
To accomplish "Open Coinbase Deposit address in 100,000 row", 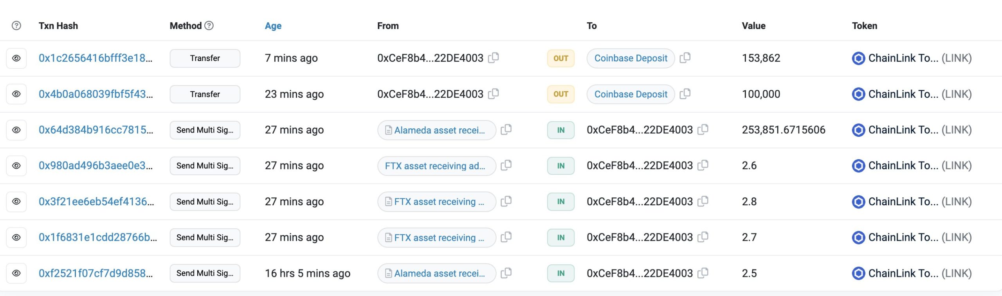I will pyautogui.click(x=631, y=94).
